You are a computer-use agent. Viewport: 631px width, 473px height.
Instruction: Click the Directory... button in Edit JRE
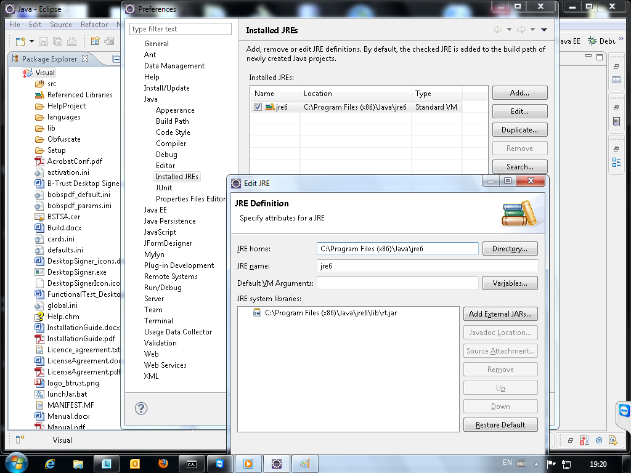coord(510,249)
